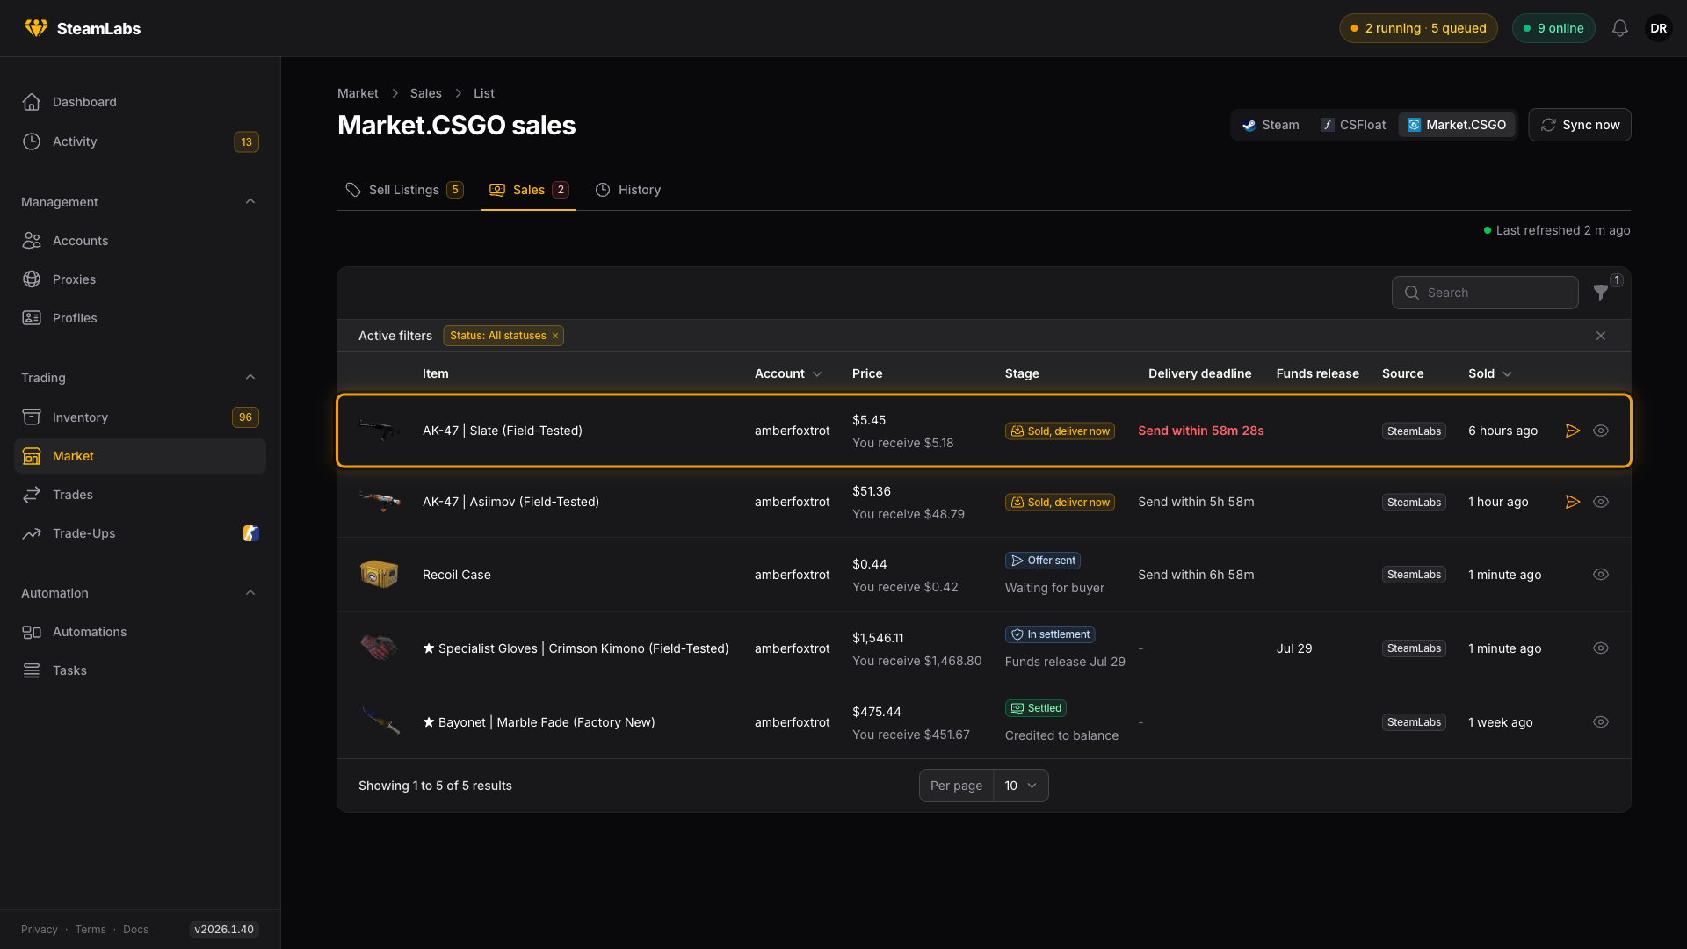Sort by Sold column

1490,373
